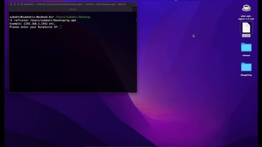Select the uber-apk-signer-1.2.1.jar file icon
The height and width of the screenshot is (147, 262).
(x=246, y=8)
